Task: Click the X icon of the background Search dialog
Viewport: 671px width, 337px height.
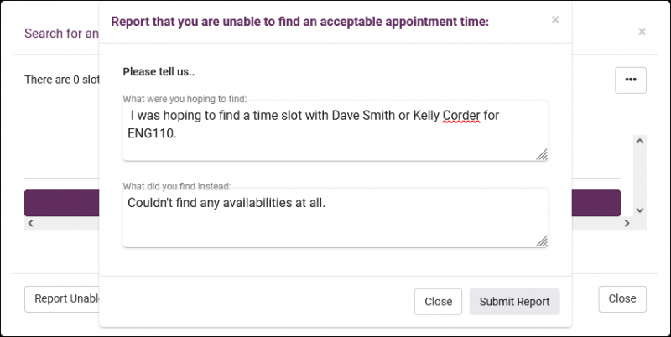Action: click(642, 32)
